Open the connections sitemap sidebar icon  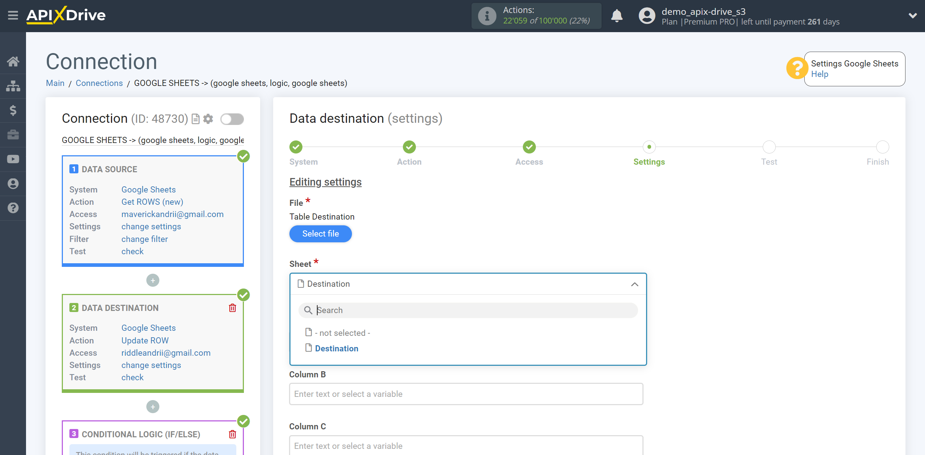[13, 86]
